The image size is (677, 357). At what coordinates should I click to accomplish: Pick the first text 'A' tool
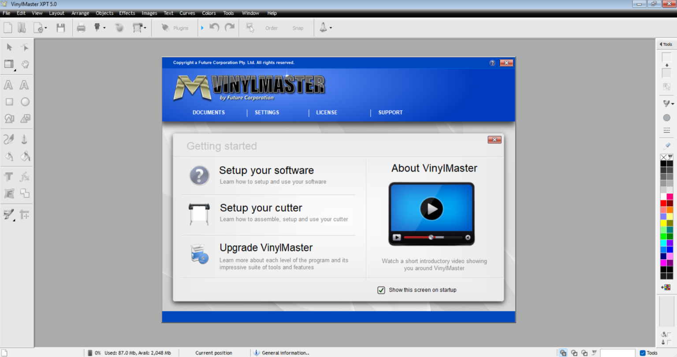(x=8, y=85)
